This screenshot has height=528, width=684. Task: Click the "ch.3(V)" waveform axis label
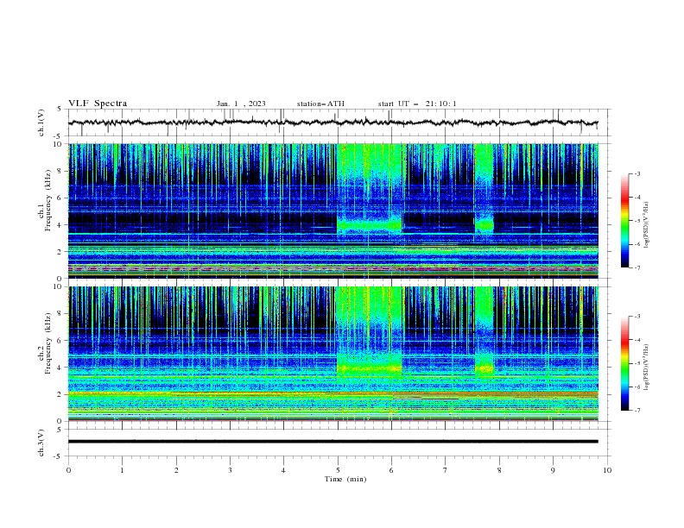point(41,443)
